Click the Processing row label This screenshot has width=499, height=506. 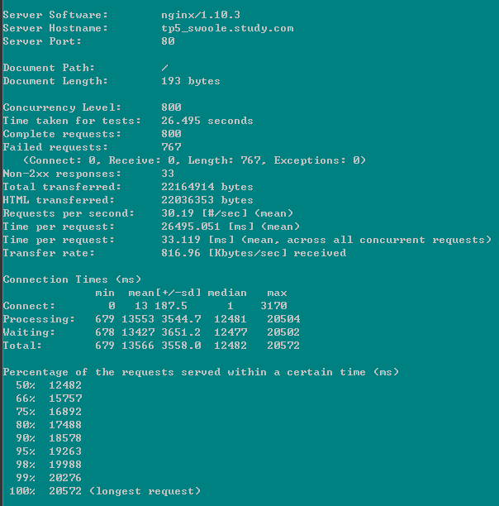pos(39,319)
